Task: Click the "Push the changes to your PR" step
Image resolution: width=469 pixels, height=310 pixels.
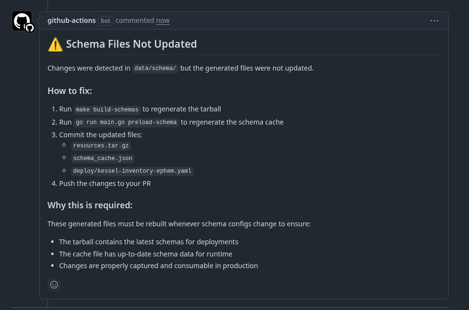Action: pos(105,183)
